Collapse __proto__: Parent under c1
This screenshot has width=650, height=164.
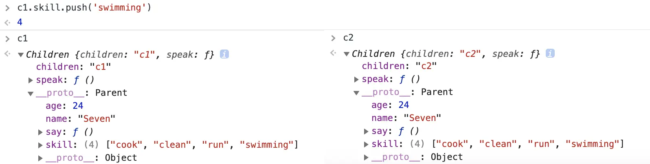tap(31, 94)
